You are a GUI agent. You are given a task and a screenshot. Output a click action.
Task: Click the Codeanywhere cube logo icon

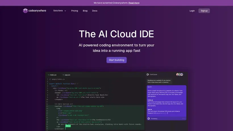point(25,11)
